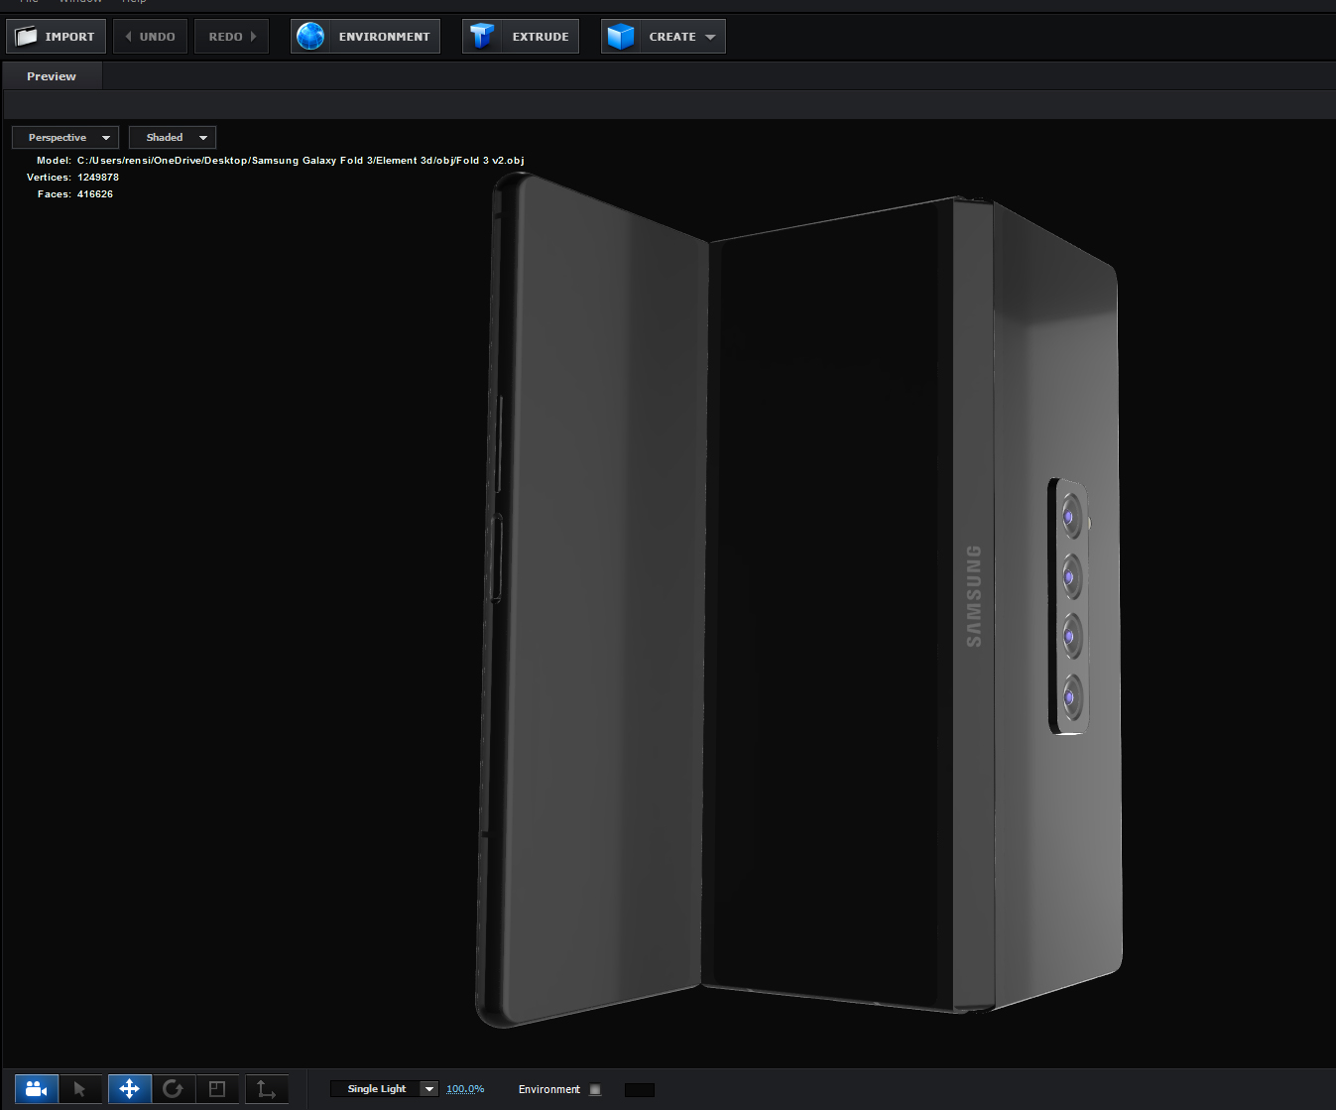The height and width of the screenshot is (1110, 1336).
Task: Pick the scale tool
Action: pyautogui.click(x=217, y=1089)
